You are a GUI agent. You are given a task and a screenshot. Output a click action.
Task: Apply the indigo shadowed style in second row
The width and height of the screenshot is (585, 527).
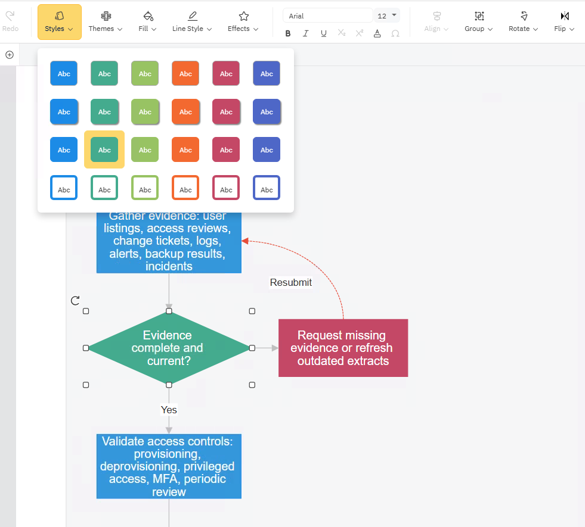[267, 111]
